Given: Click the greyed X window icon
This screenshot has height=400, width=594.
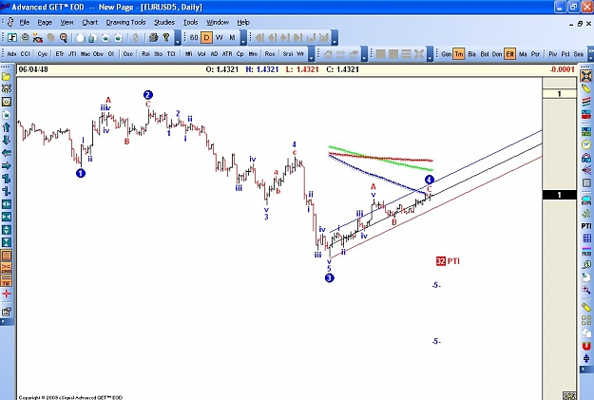Looking at the screenshot, I should [x=419, y=54].
